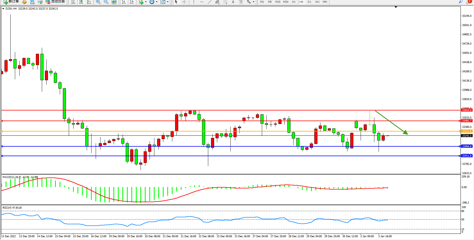Image resolution: width=474 pixels, height=240 pixels.
Task: Open the Tile Windows grid icon
Action: click(x=114, y=2)
